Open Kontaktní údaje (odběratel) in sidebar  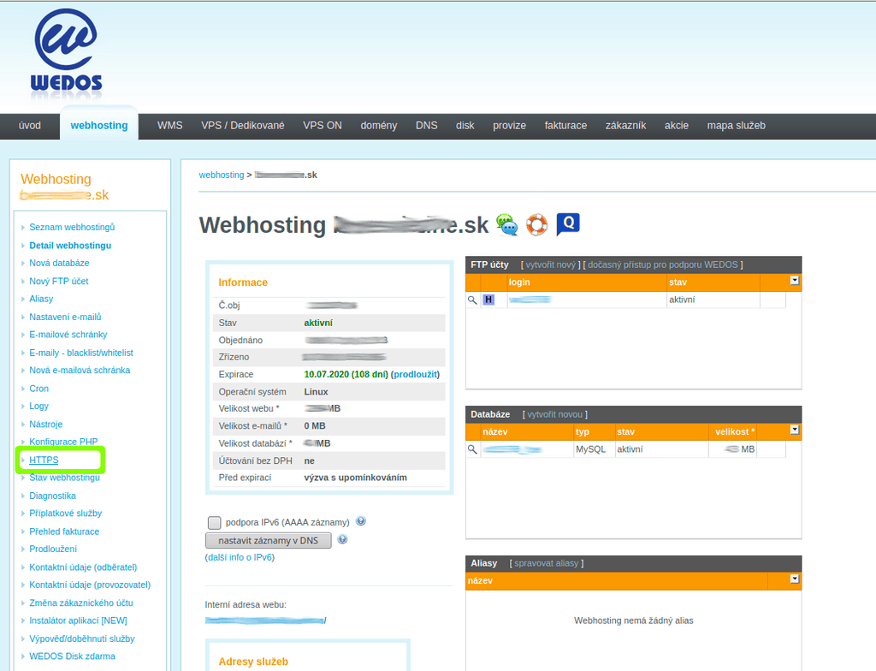coord(83,567)
